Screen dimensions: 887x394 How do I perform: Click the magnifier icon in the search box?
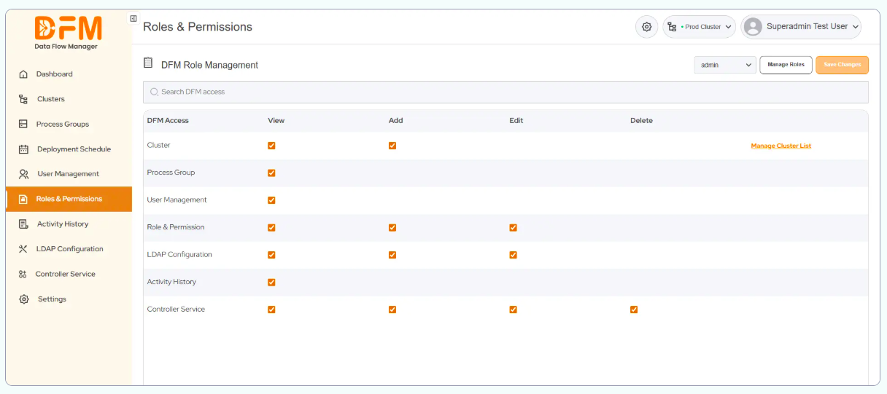tap(154, 92)
